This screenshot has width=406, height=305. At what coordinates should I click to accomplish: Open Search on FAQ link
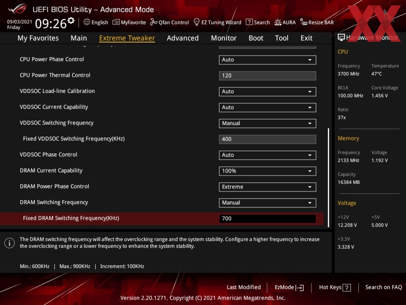tap(384, 287)
